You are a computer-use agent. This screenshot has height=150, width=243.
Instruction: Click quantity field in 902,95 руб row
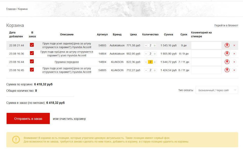(150, 54)
